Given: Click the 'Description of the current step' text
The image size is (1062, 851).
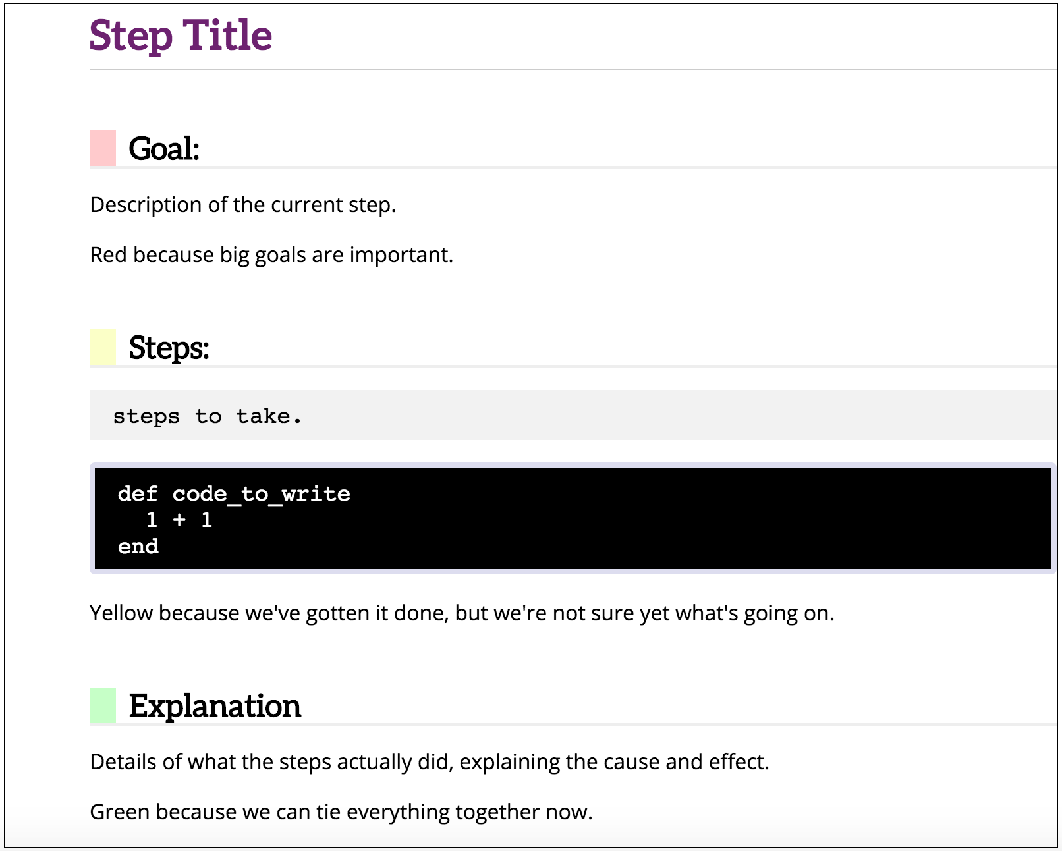Looking at the screenshot, I should coord(242,205).
